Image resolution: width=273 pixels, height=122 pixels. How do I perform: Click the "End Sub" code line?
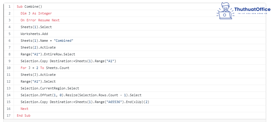coord(23,115)
